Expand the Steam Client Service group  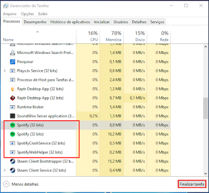pos(5,171)
